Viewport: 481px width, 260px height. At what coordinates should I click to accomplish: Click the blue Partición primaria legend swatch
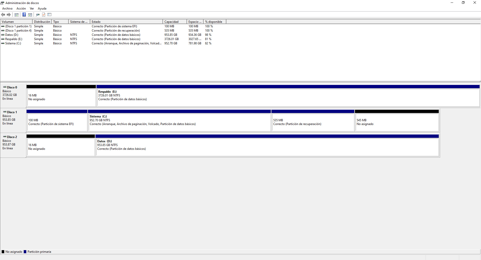click(25, 252)
